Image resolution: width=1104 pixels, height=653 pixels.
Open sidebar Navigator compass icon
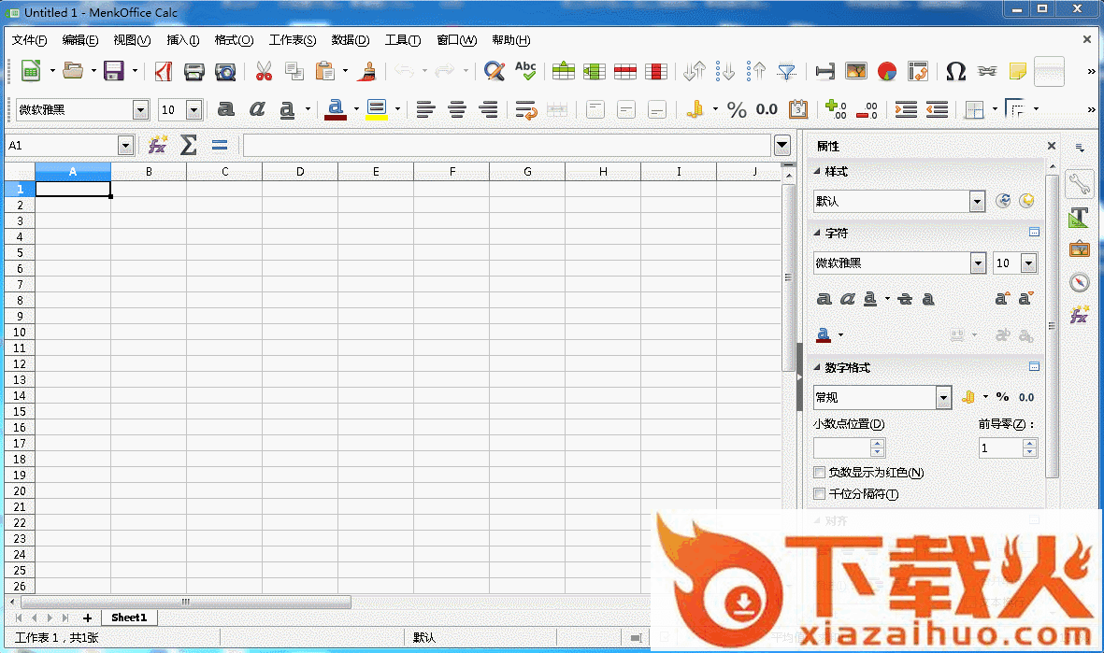pos(1080,282)
